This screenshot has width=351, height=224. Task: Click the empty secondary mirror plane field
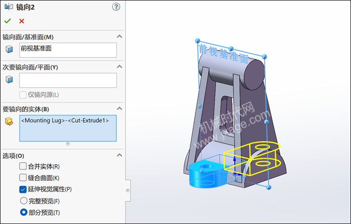click(68, 80)
